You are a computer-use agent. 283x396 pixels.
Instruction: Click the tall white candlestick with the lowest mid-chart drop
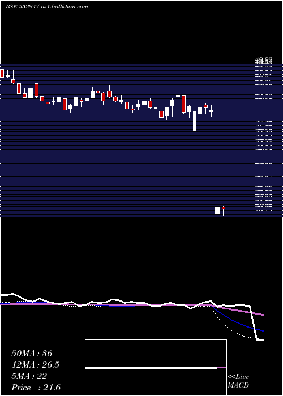point(195,120)
